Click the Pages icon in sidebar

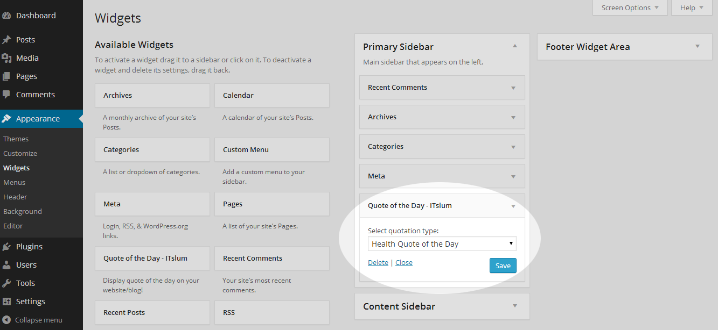point(6,76)
